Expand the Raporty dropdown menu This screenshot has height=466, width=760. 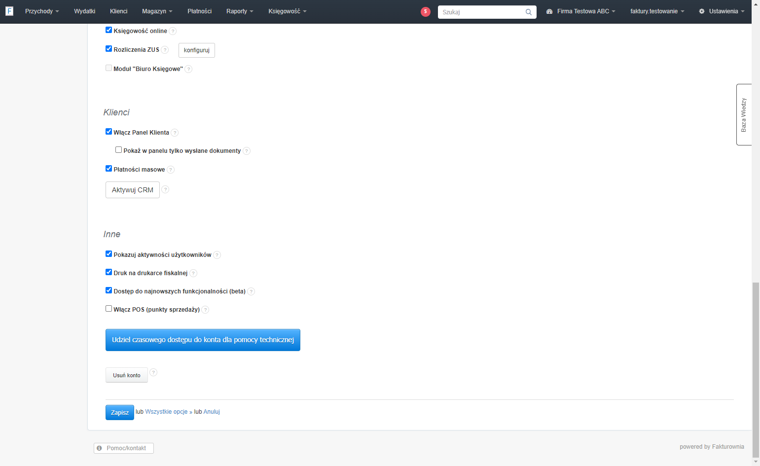[240, 11]
